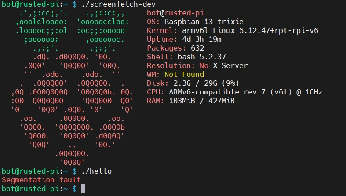346x196 pixels.
Task: Click the Packages: label
Action: [167, 48]
